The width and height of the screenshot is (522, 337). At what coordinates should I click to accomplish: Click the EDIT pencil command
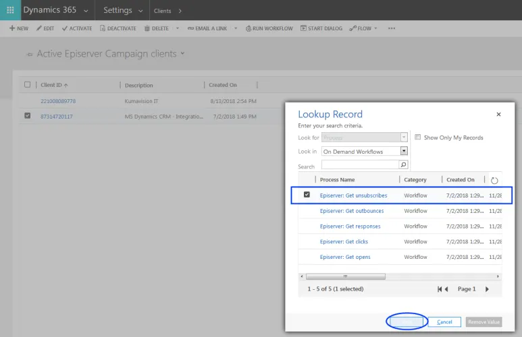click(x=45, y=28)
